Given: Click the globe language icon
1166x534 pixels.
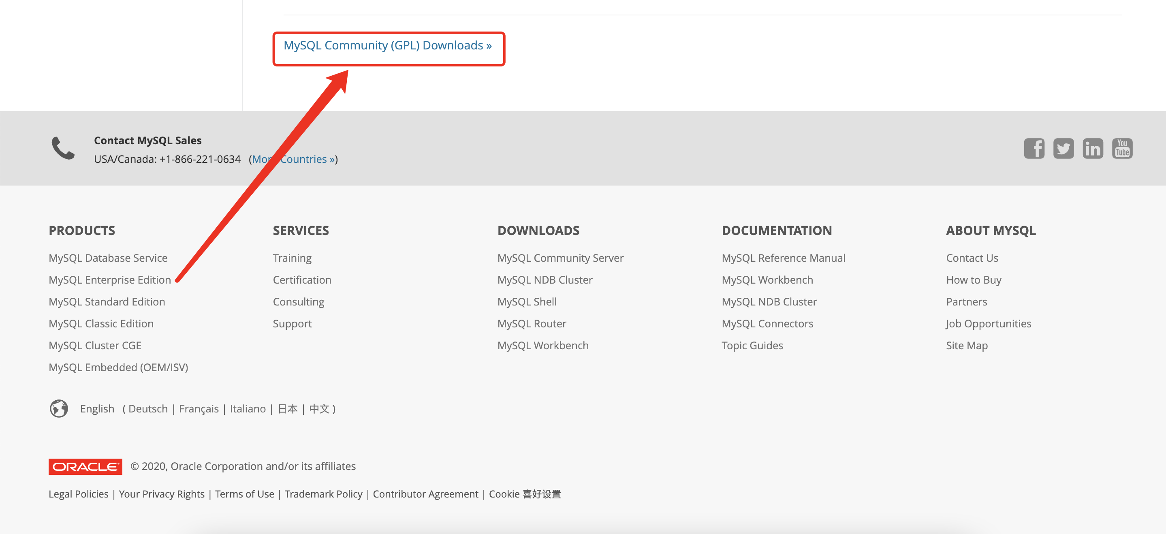Looking at the screenshot, I should tap(59, 409).
